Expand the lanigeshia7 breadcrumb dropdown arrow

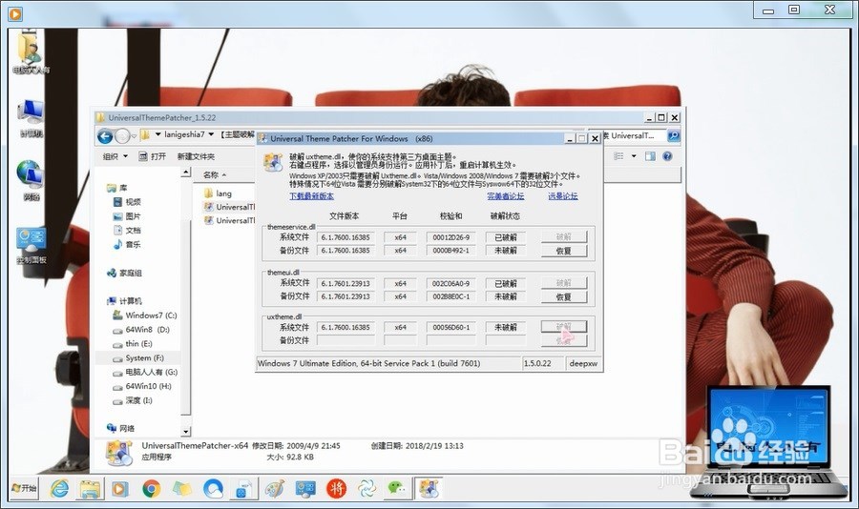tap(211, 134)
